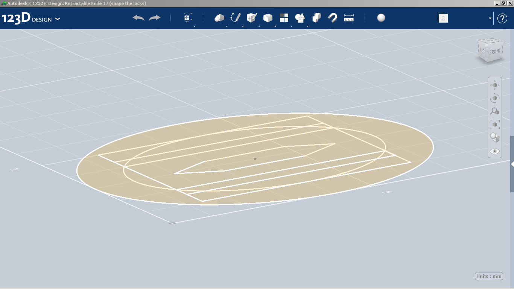Activate the Zoom magnifier control
The height and width of the screenshot is (289, 514).
pyautogui.click(x=494, y=111)
